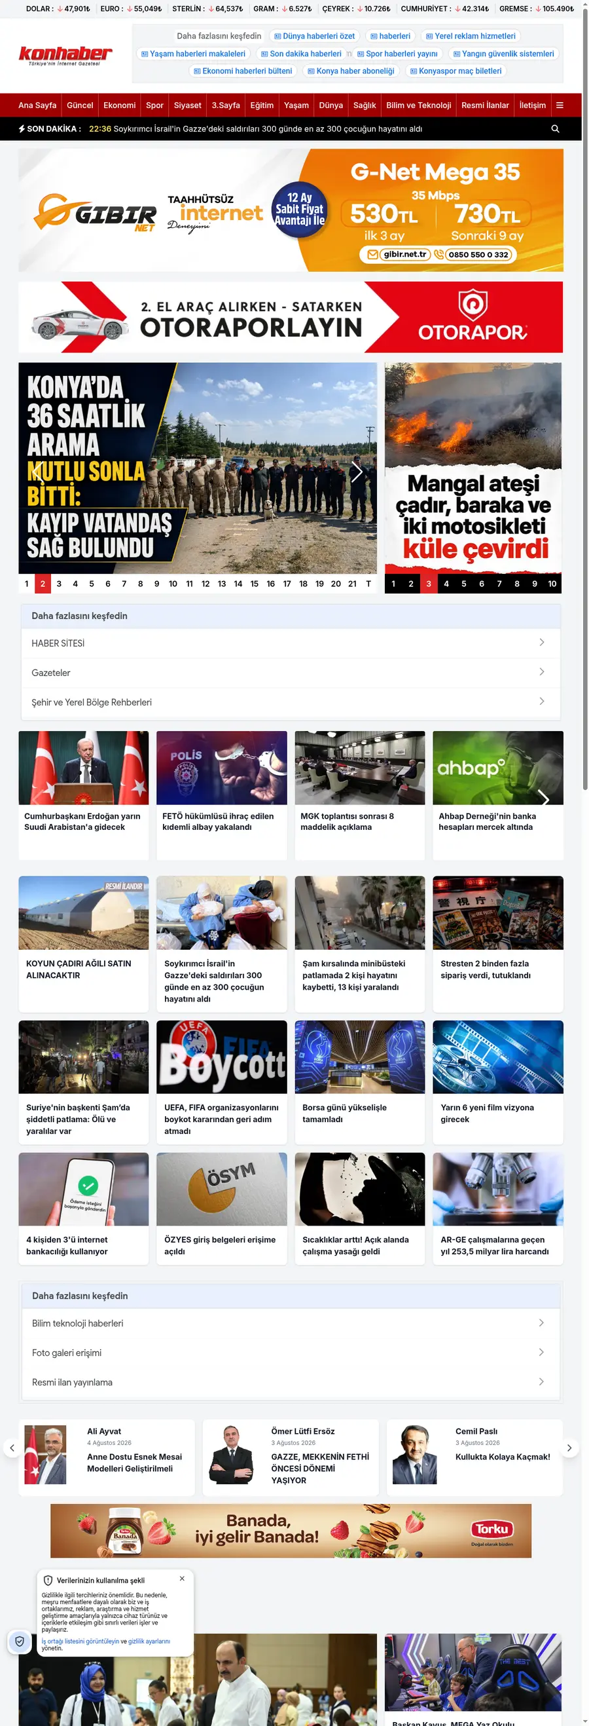Viewport: 589px width, 1726px height.
Task: Open Ahbap Derneği news card
Action: [x=497, y=795]
